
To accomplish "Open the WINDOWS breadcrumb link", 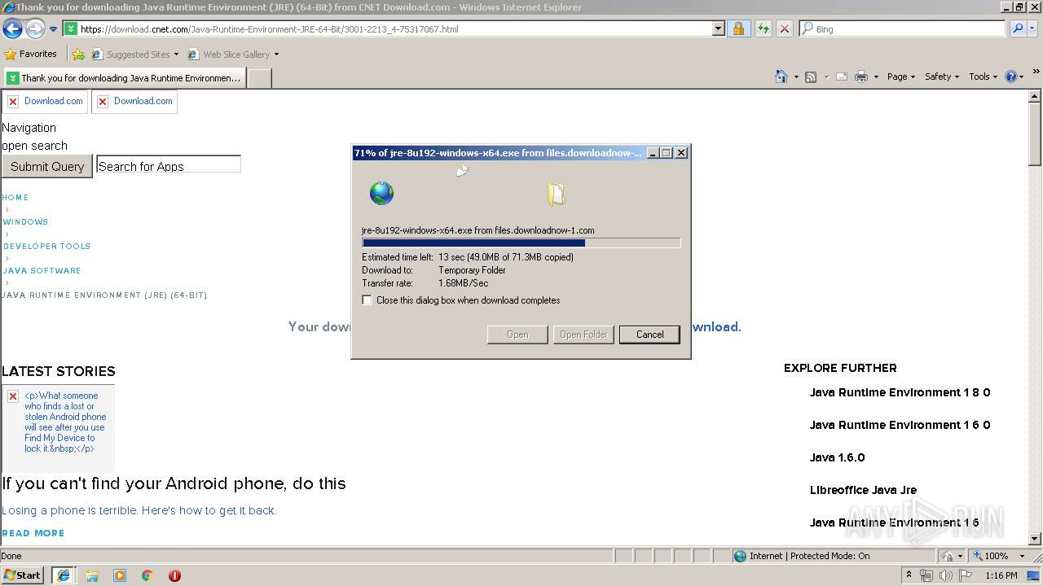I will click(x=25, y=222).
